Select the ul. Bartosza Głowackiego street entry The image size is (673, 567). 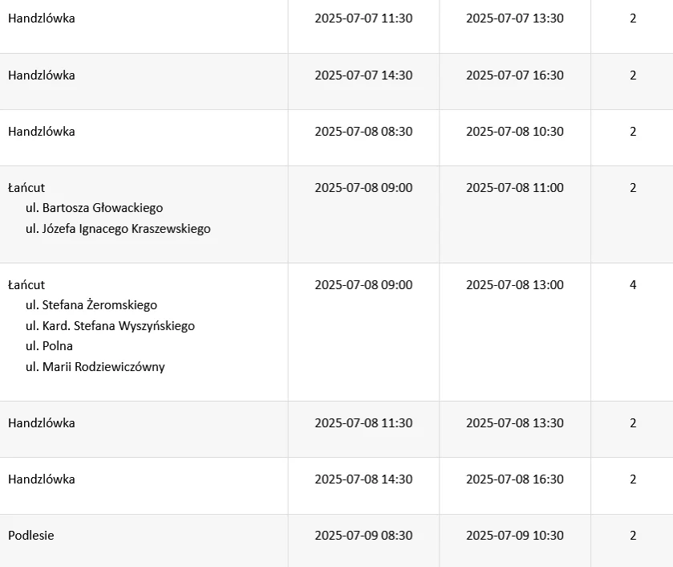pos(94,208)
